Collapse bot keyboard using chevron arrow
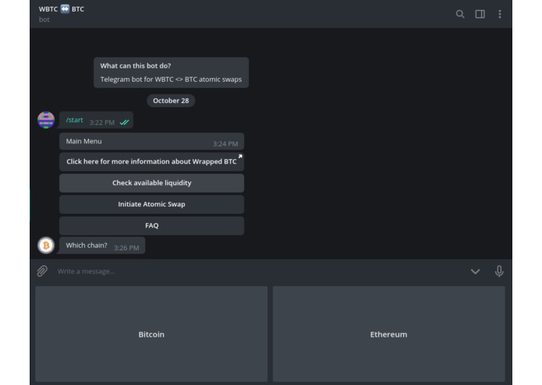This screenshot has height=385, width=542. coord(475,271)
